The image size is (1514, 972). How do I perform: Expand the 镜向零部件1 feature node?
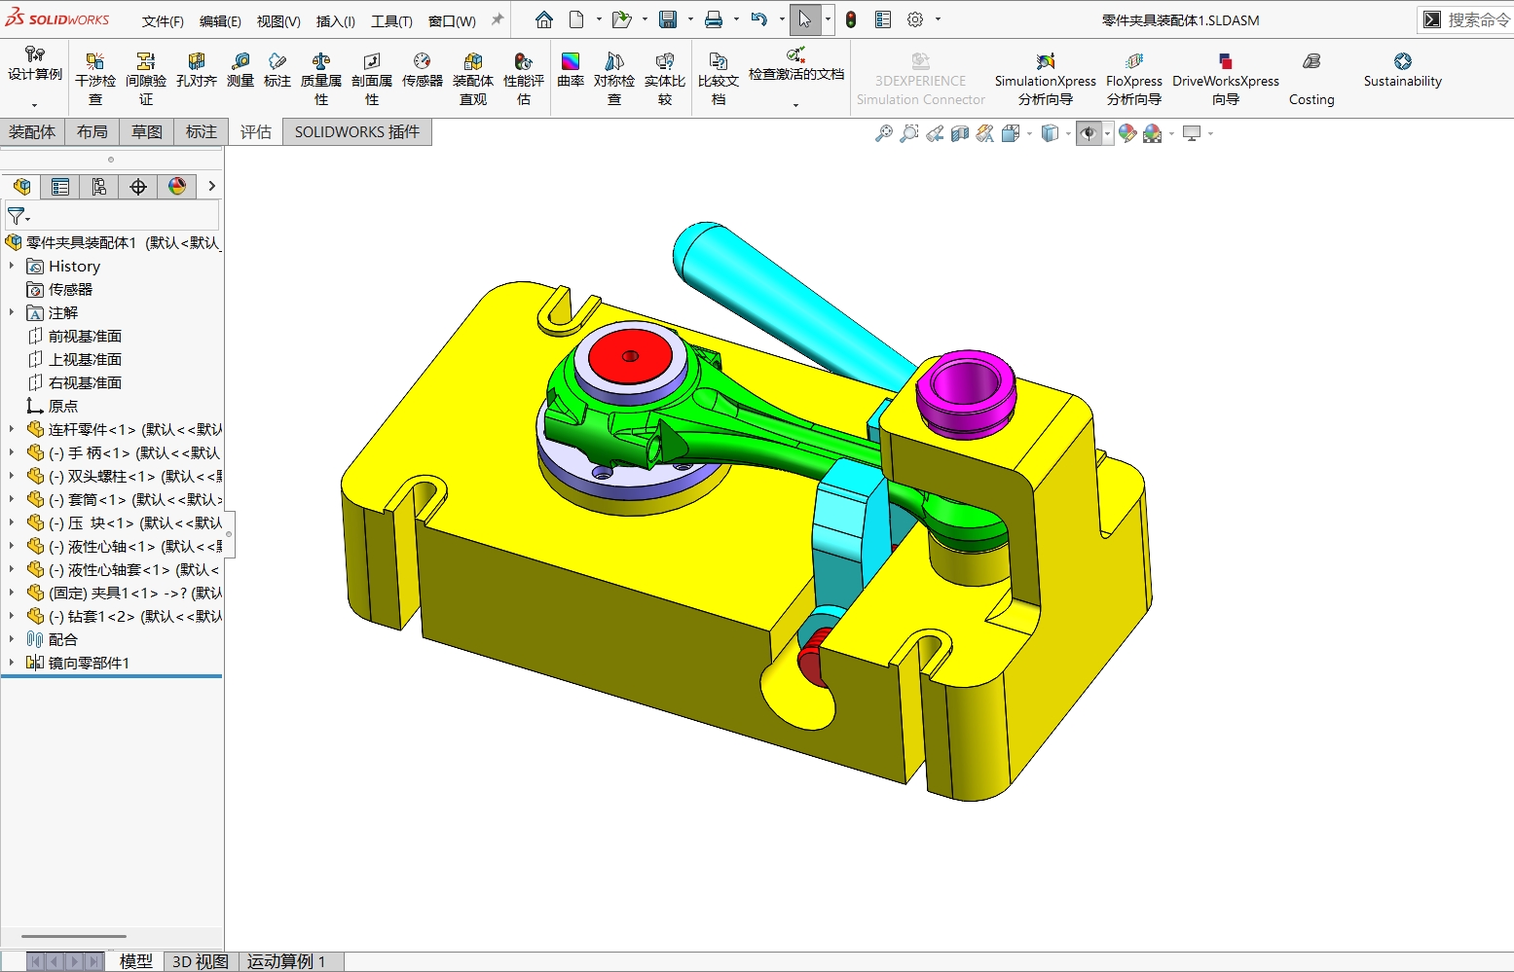click(x=12, y=663)
